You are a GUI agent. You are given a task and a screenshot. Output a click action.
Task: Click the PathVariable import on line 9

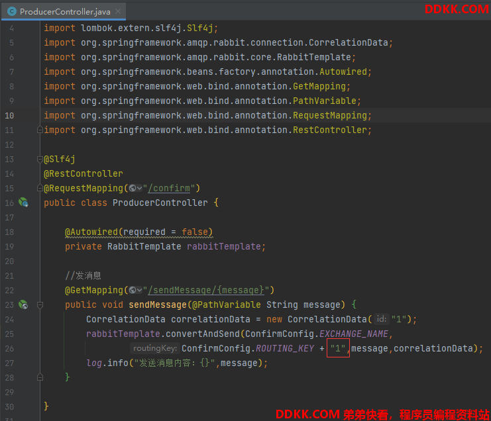click(x=202, y=101)
